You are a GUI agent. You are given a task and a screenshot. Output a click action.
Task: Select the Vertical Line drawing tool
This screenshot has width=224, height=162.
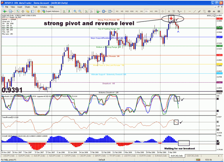coord(185,11)
